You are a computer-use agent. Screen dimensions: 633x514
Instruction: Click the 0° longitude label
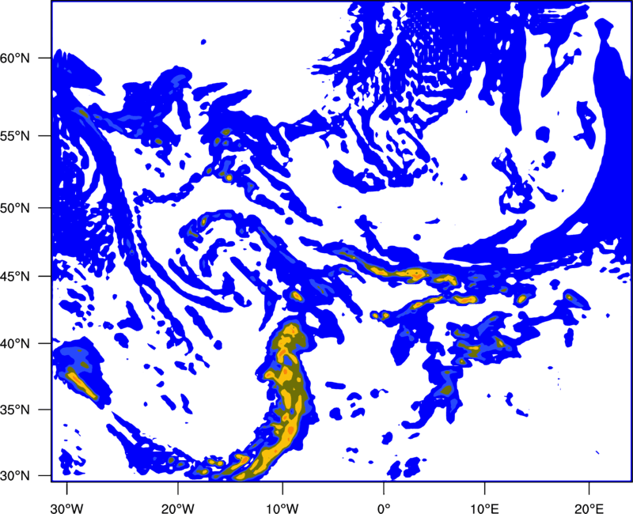point(384,508)
